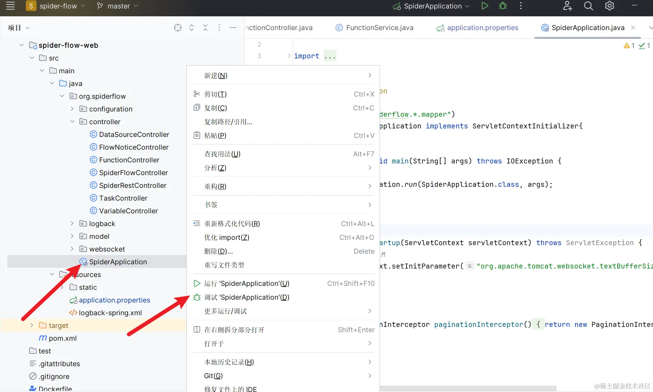Close the SpiderApplication.java editor tab
The height and width of the screenshot is (392, 653).
tap(633, 28)
